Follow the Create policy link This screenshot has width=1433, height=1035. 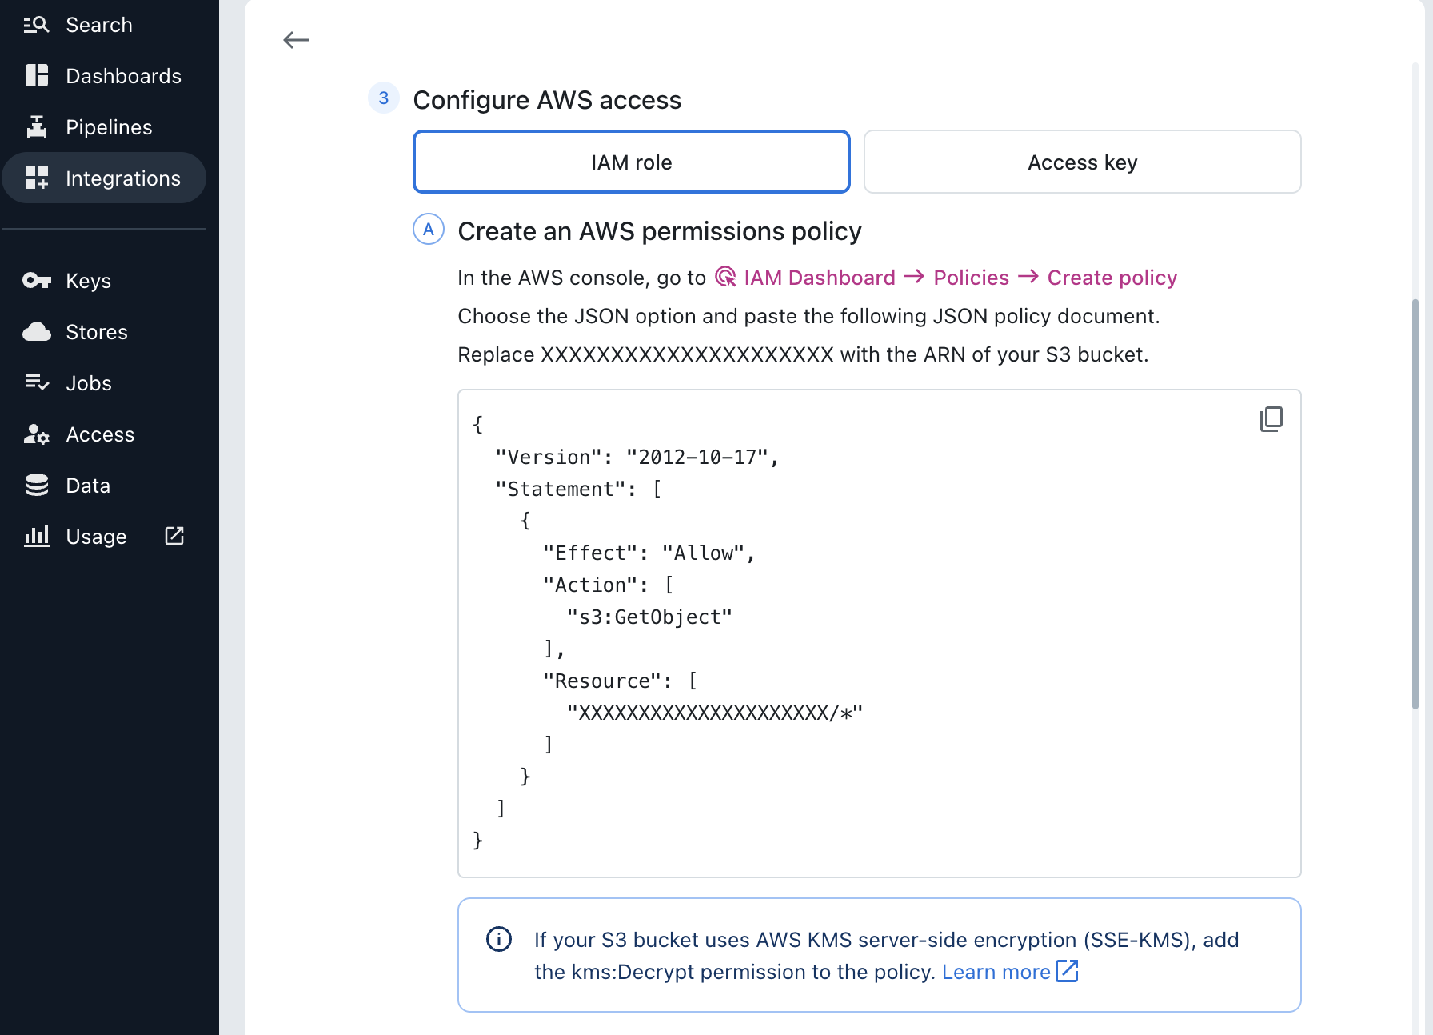click(1112, 278)
